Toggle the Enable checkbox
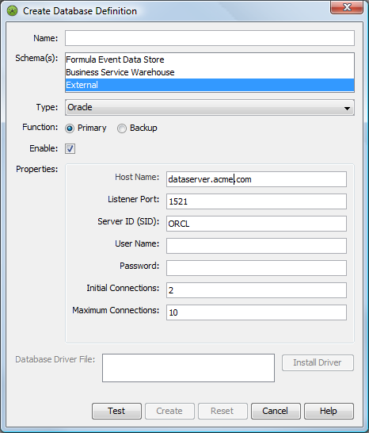Image resolution: width=369 pixels, height=433 pixels. tap(70, 148)
